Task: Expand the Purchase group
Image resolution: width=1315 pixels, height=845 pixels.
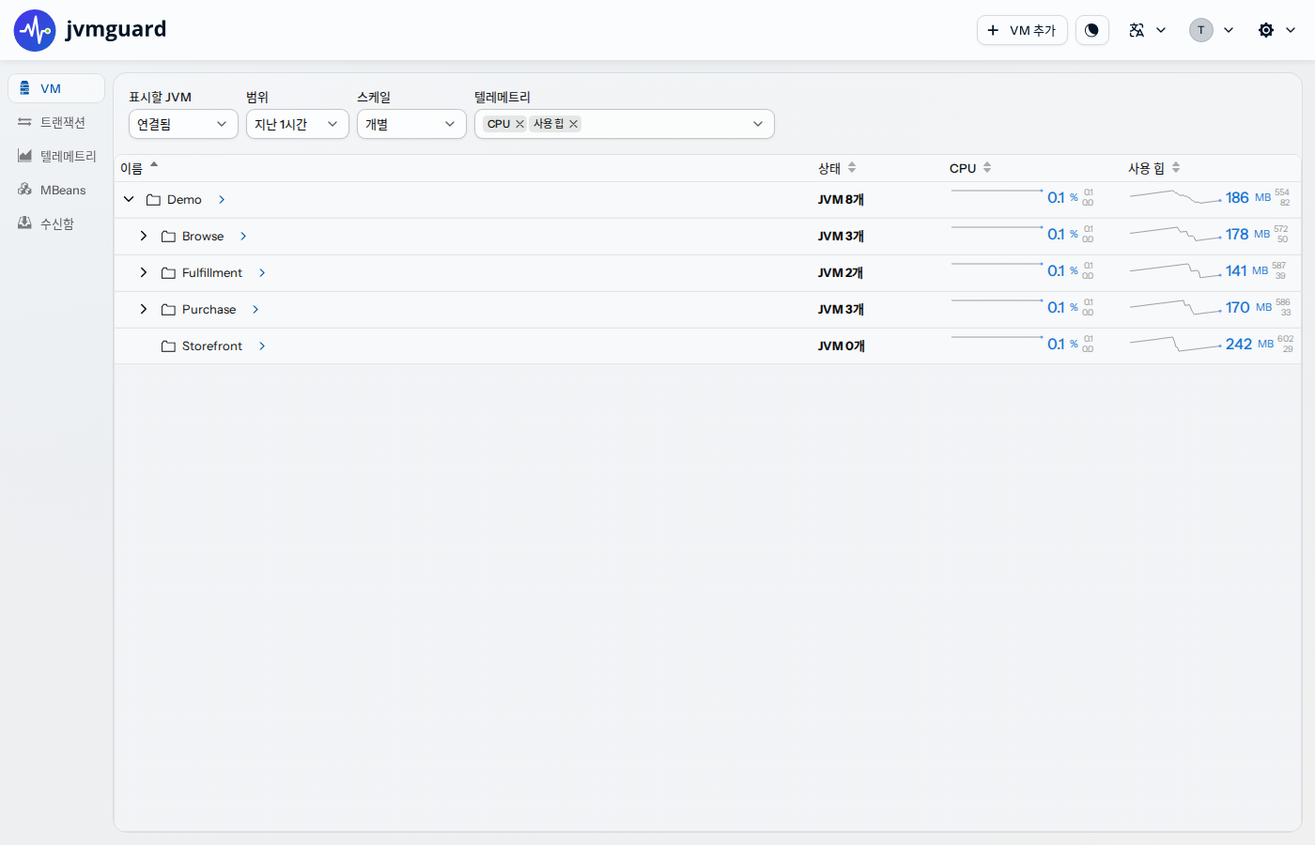Action: 143,310
